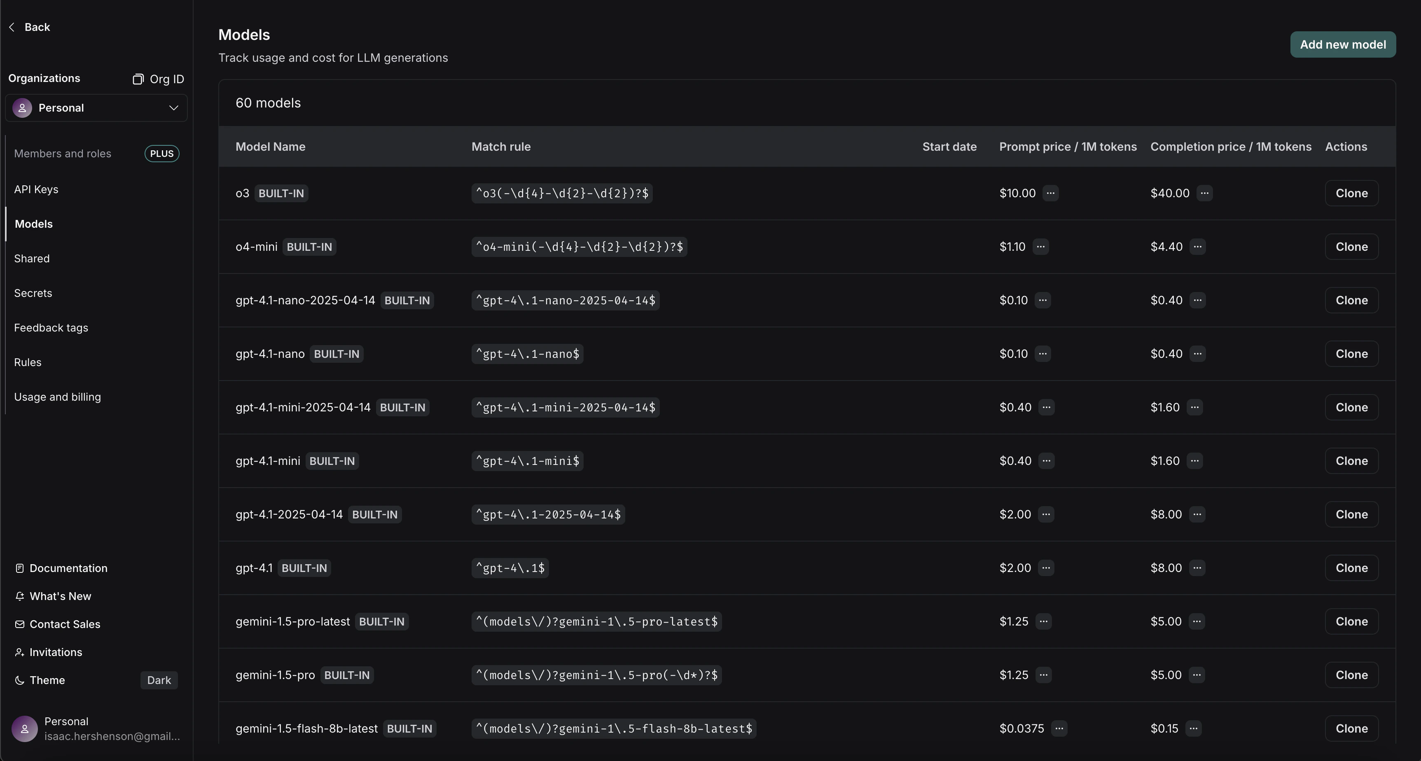The width and height of the screenshot is (1421, 761).
Task: Open the Documentation page icon
Action: coord(20,568)
